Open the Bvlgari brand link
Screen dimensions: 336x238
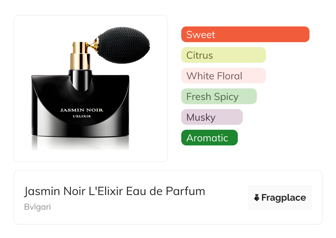tap(38, 207)
